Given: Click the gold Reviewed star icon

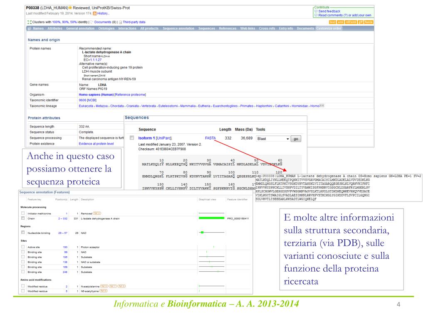Looking at the screenshot, I should 70,8.
